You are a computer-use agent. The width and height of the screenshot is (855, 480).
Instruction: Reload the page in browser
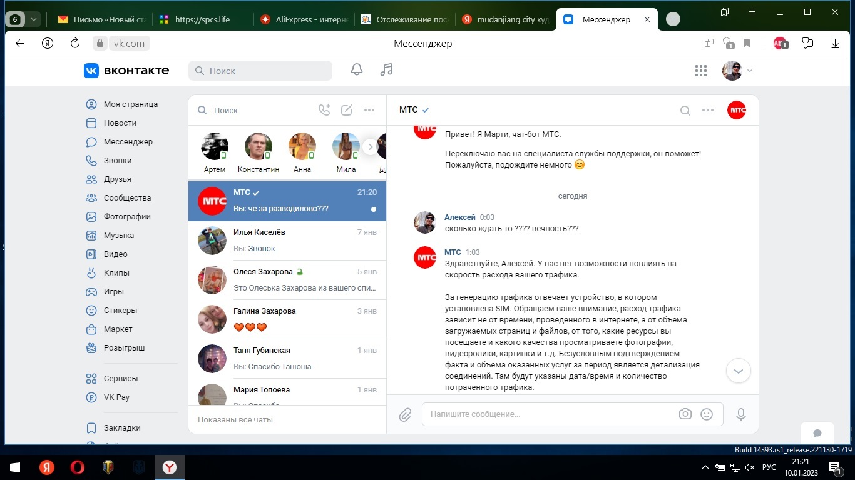(x=75, y=43)
